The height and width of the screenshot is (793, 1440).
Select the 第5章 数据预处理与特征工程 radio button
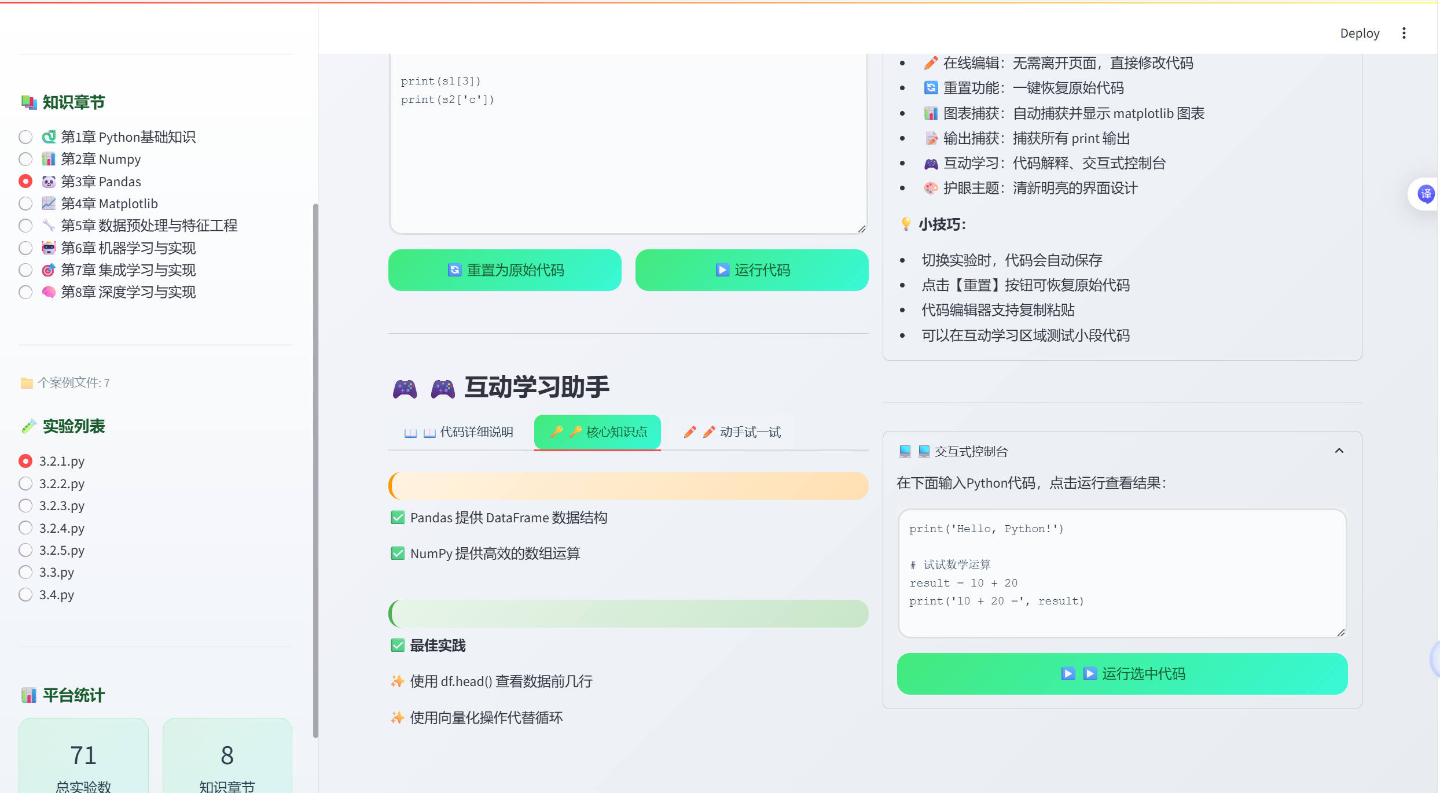(x=25, y=226)
